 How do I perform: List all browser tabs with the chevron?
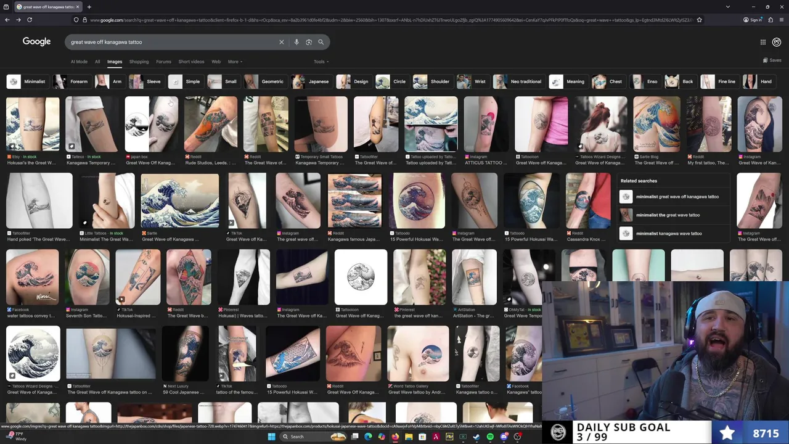pyautogui.click(x=728, y=7)
